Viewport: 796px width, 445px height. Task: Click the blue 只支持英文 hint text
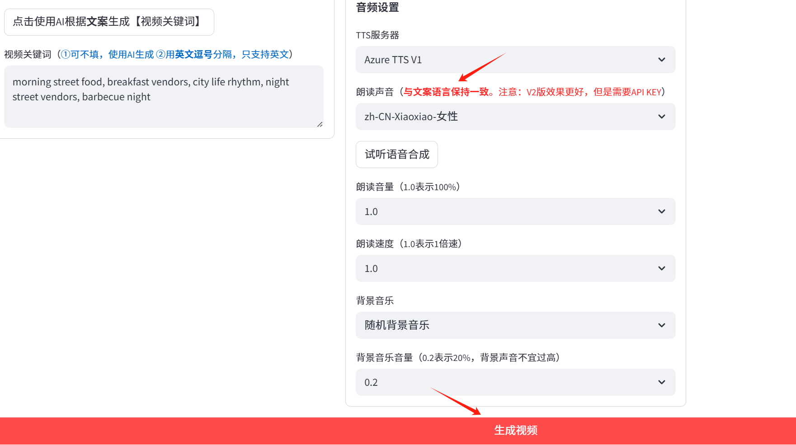click(x=265, y=55)
